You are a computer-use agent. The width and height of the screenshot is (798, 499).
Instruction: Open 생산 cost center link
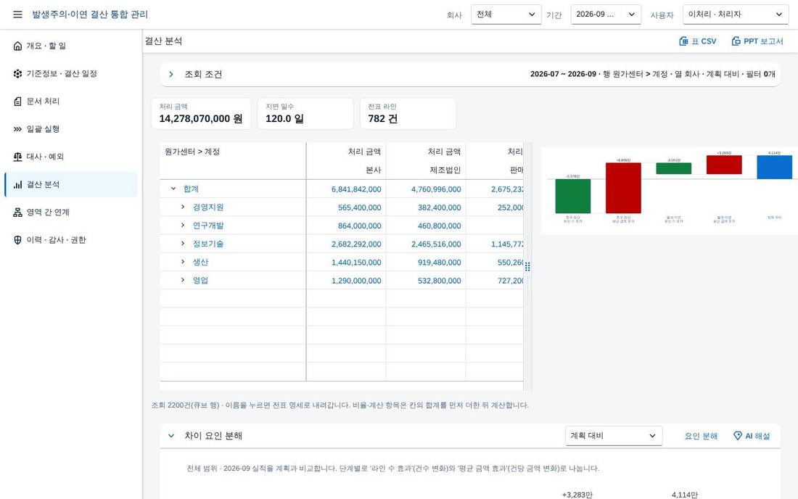point(200,262)
